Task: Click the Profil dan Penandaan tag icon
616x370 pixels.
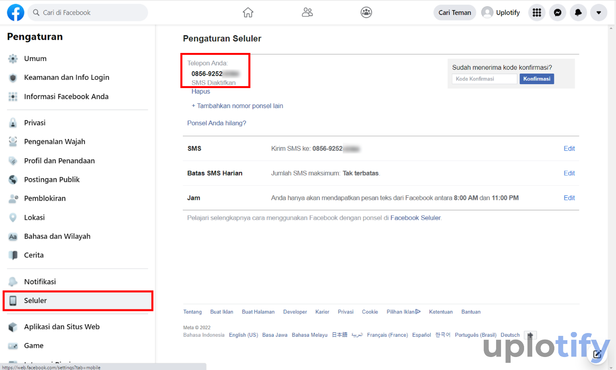Action: (x=13, y=161)
